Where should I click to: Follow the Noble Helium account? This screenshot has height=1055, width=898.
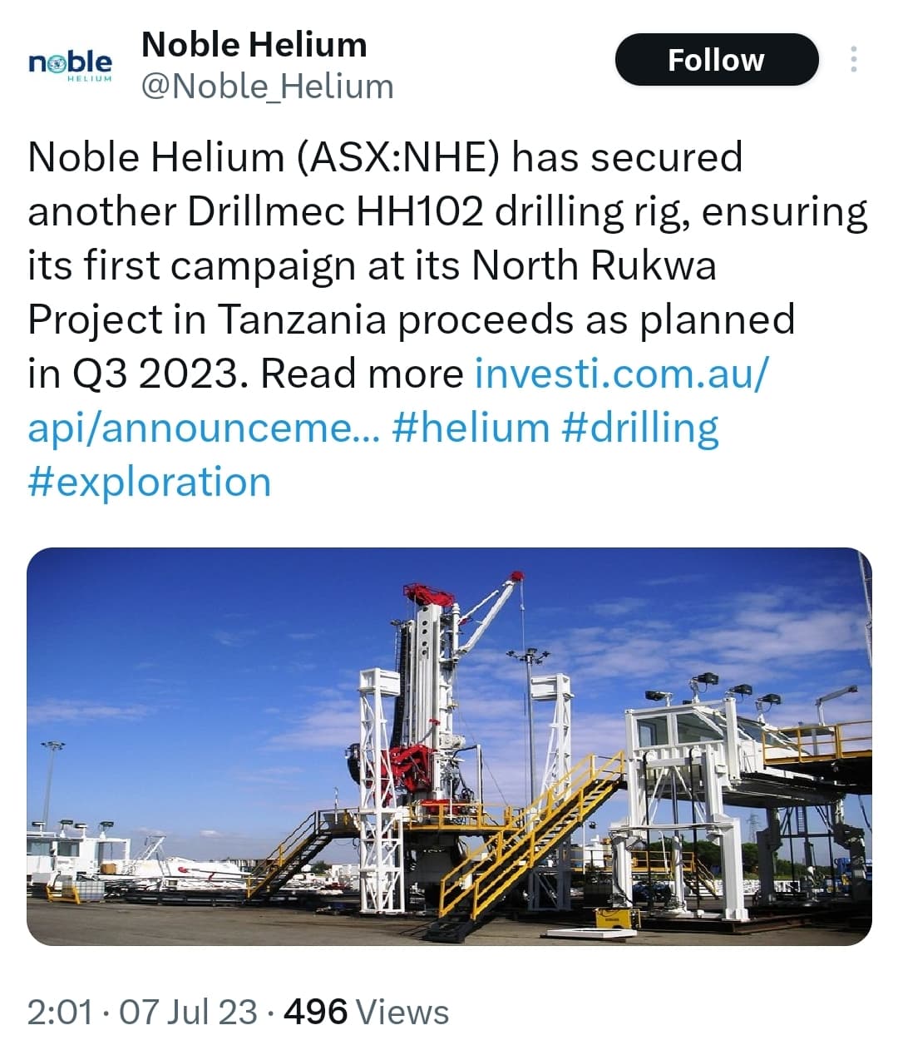coord(717,60)
